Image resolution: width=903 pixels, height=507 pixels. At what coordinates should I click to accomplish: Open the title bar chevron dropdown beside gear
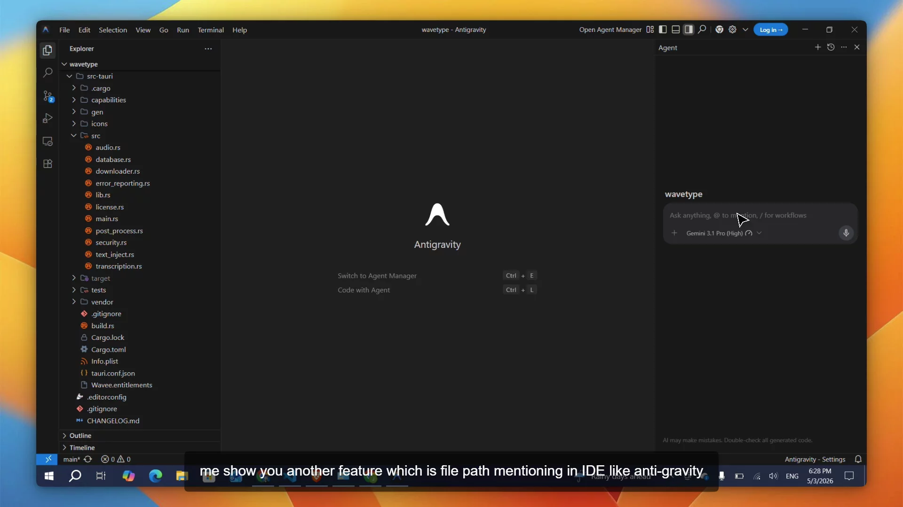tap(745, 30)
